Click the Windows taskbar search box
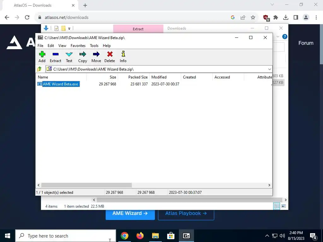 coord(66,236)
